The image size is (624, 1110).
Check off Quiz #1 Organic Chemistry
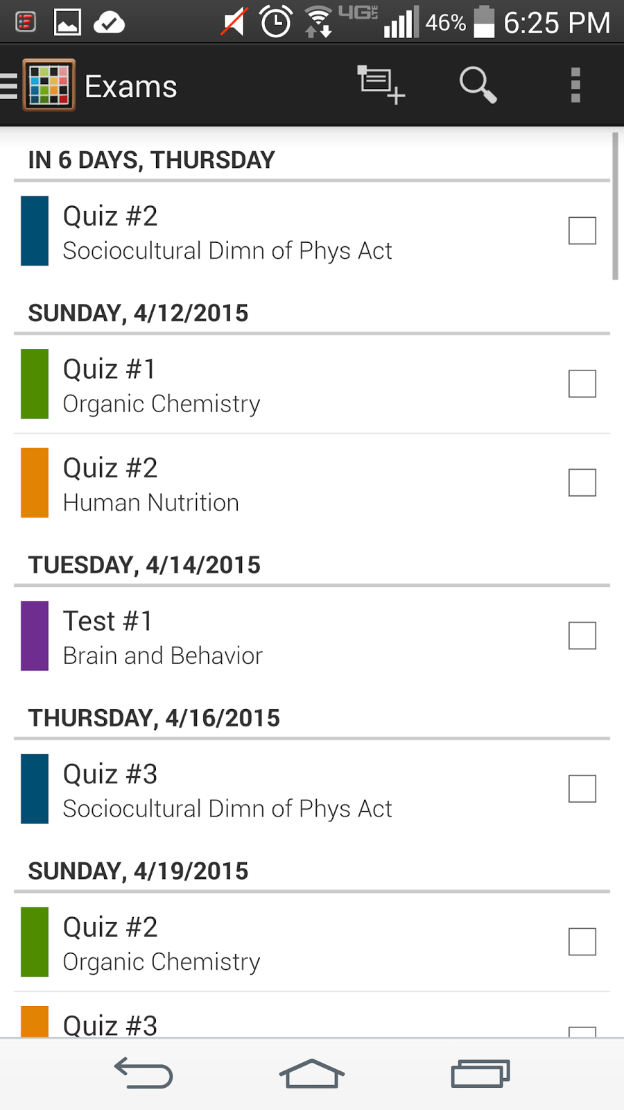coord(582,384)
